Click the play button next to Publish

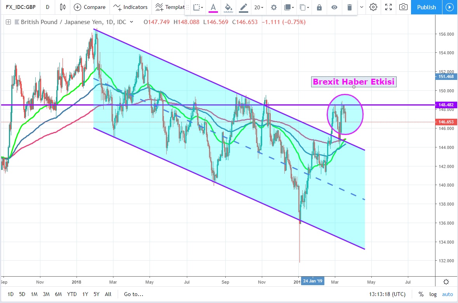[x=450, y=7]
